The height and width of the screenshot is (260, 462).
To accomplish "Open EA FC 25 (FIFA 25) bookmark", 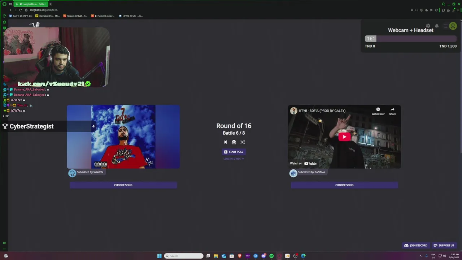I will point(21,16).
